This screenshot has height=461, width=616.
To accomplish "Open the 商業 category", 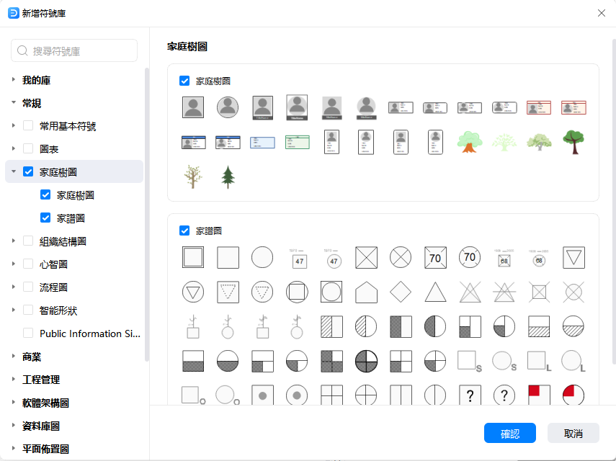I will pyautogui.click(x=14, y=357).
